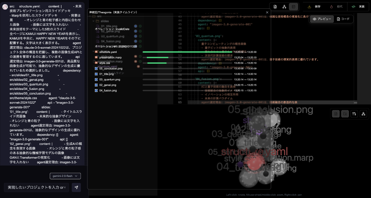Focus the 実現したいプロジェクトを入力 input field
The width and height of the screenshot is (371, 198).
tap(36, 187)
